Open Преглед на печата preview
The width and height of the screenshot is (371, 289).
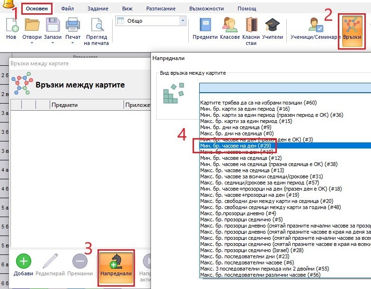[x=97, y=25]
